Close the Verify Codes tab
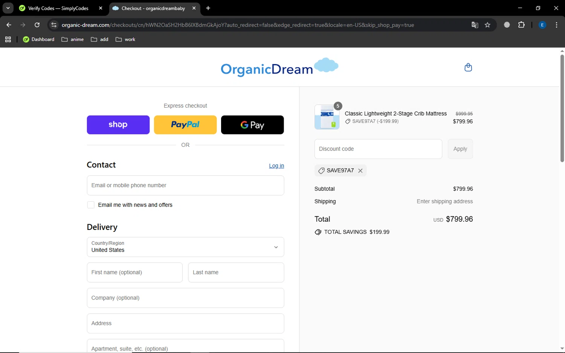 tap(101, 8)
